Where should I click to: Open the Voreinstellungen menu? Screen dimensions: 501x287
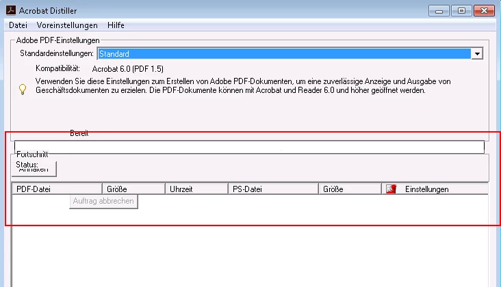67,25
